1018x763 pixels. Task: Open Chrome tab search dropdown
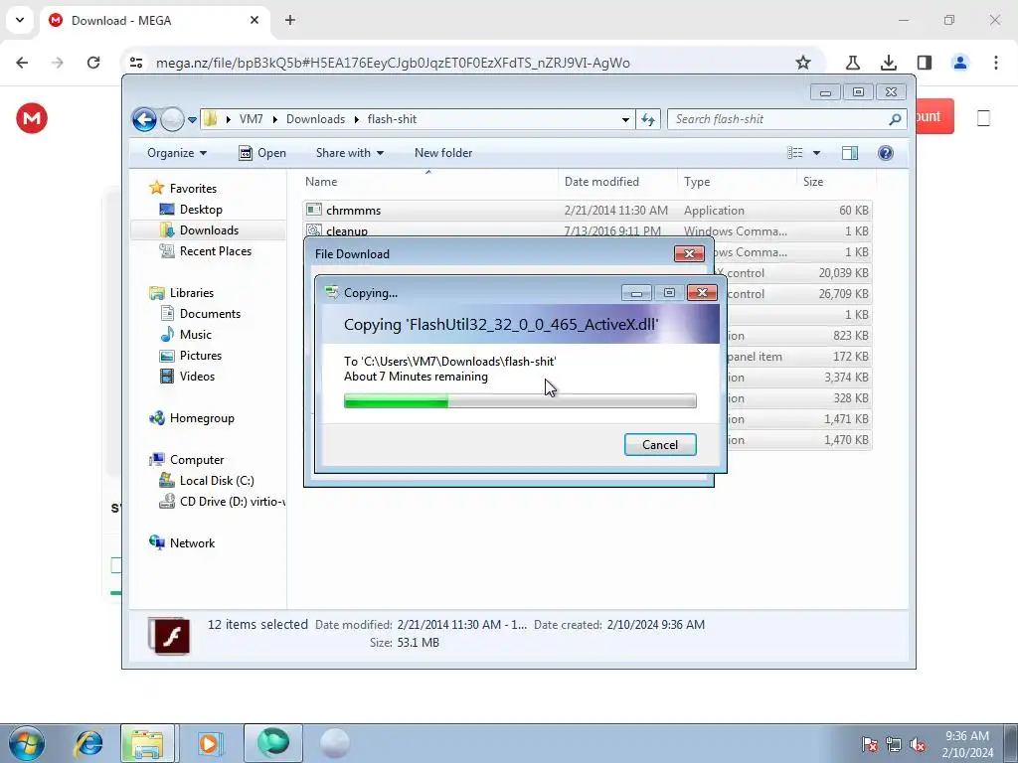20,20
